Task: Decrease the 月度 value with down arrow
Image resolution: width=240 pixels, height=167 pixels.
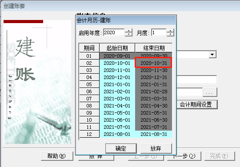Action: click(x=170, y=34)
